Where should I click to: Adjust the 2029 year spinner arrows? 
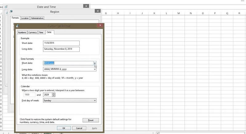click(54, 95)
